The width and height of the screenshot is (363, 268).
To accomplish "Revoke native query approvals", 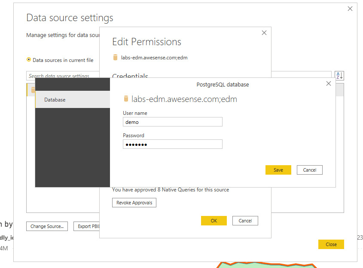I will point(134,203).
